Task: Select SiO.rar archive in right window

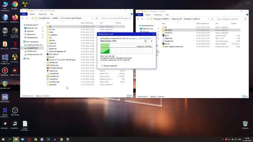Action: click(x=167, y=44)
